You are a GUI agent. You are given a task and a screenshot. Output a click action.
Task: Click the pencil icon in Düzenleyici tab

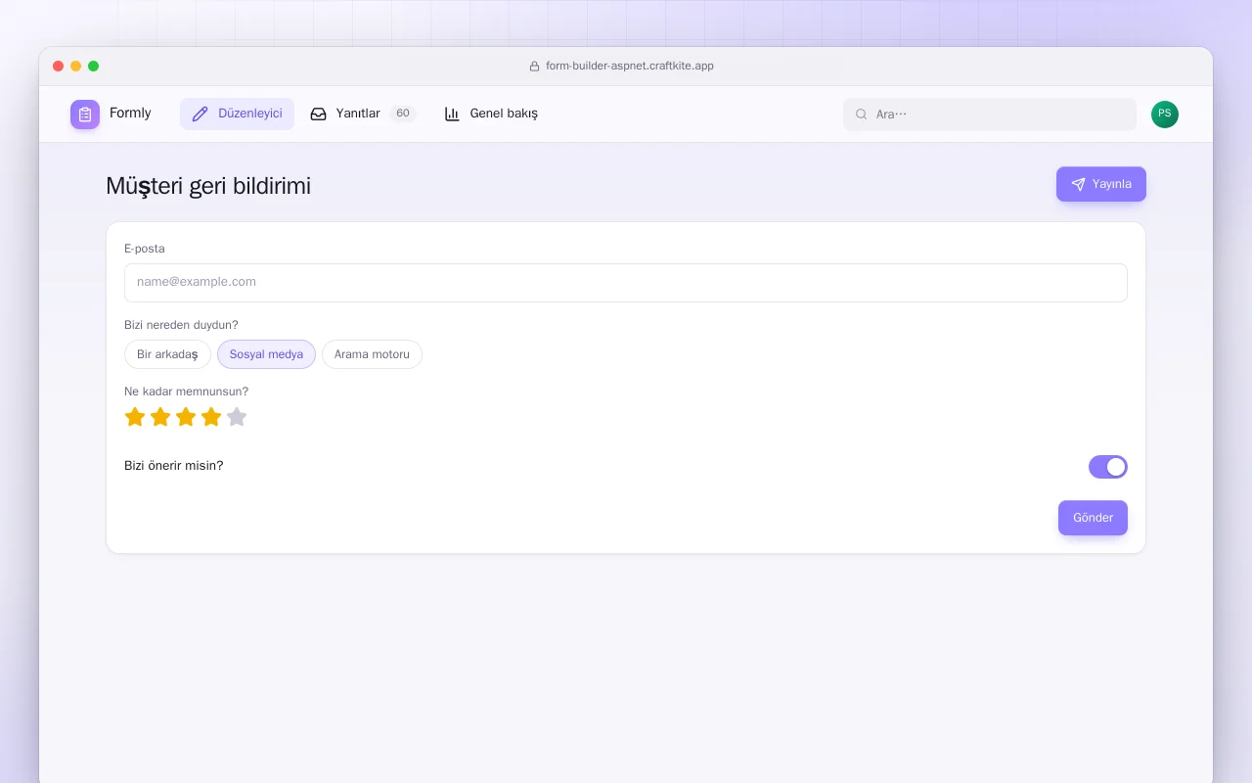[201, 114]
